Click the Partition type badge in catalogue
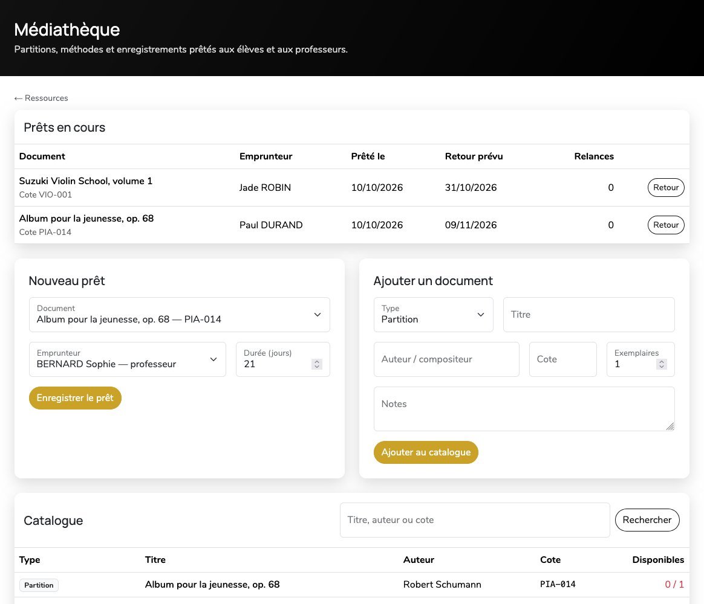Image resolution: width=704 pixels, height=604 pixels. tap(39, 585)
